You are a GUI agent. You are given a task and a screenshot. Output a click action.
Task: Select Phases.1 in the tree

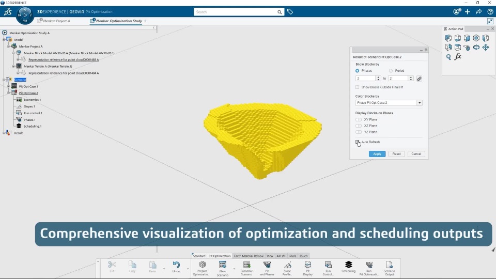29,120
